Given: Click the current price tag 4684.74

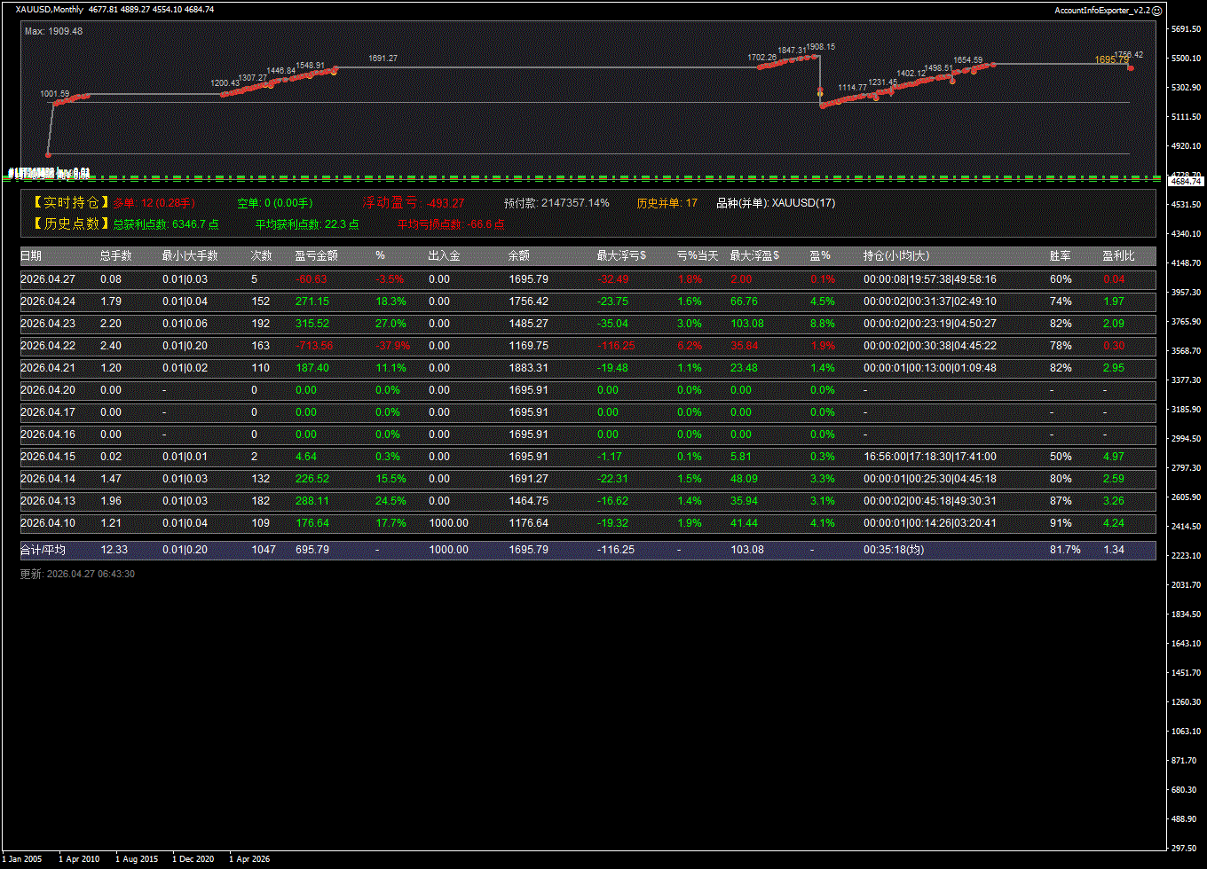Looking at the screenshot, I should [1185, 181].
